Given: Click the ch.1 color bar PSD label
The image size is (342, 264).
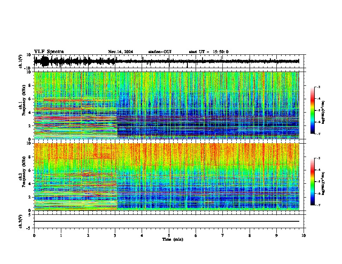Looking at the screenshot, I should click(x=323, y=113).
